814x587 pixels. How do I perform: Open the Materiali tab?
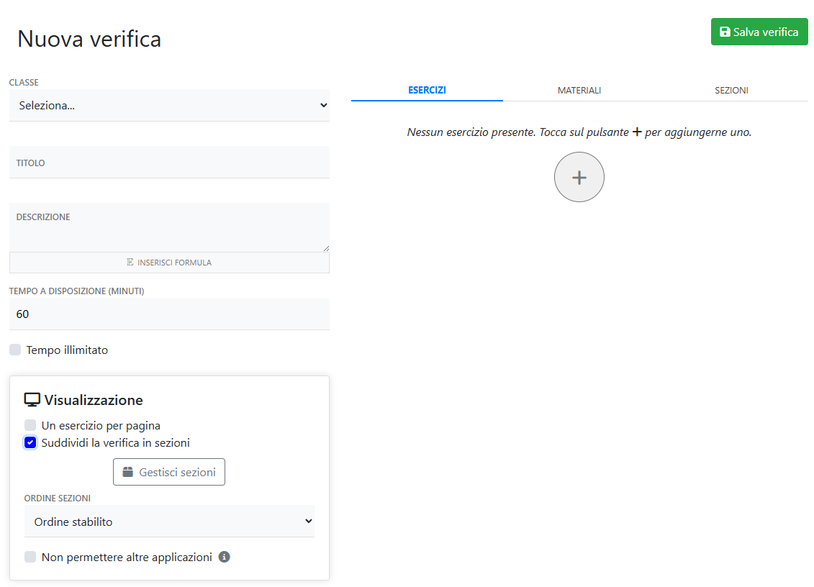coord(579,91)
